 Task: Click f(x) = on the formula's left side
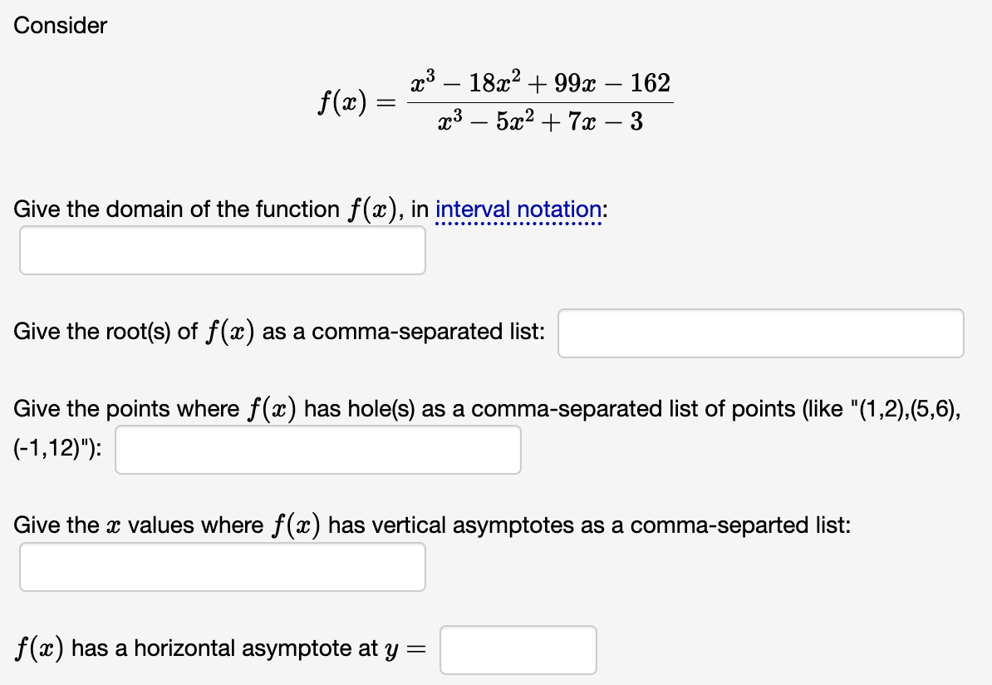[356, 102]
